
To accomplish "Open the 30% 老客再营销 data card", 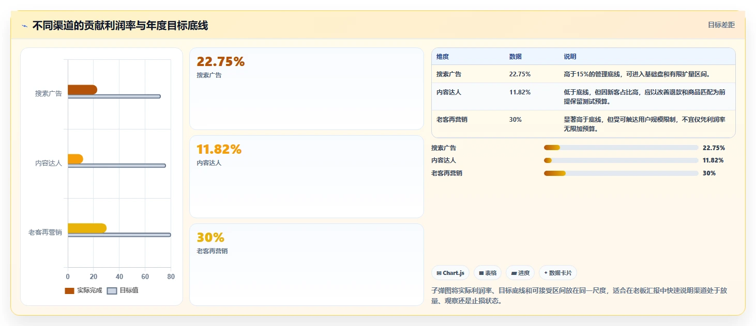I will tap(307, 265).
